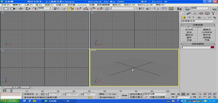218x103 pixels.
Task: Click the Edit Named Selection Sets icon
Action: 107,9
